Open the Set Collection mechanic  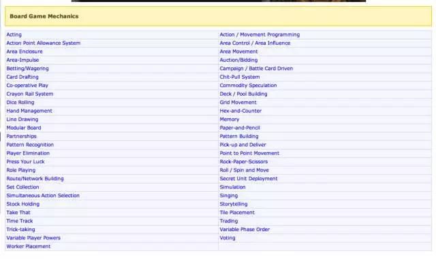click(x=22, y=187)
